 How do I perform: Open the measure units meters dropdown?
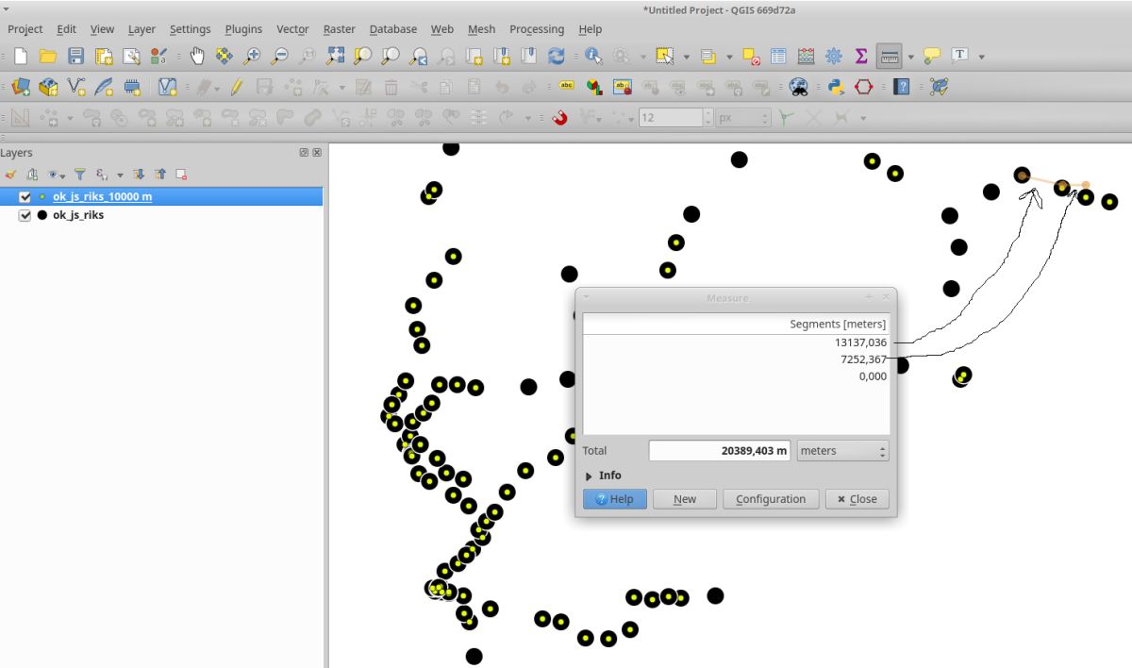[842, 451]
